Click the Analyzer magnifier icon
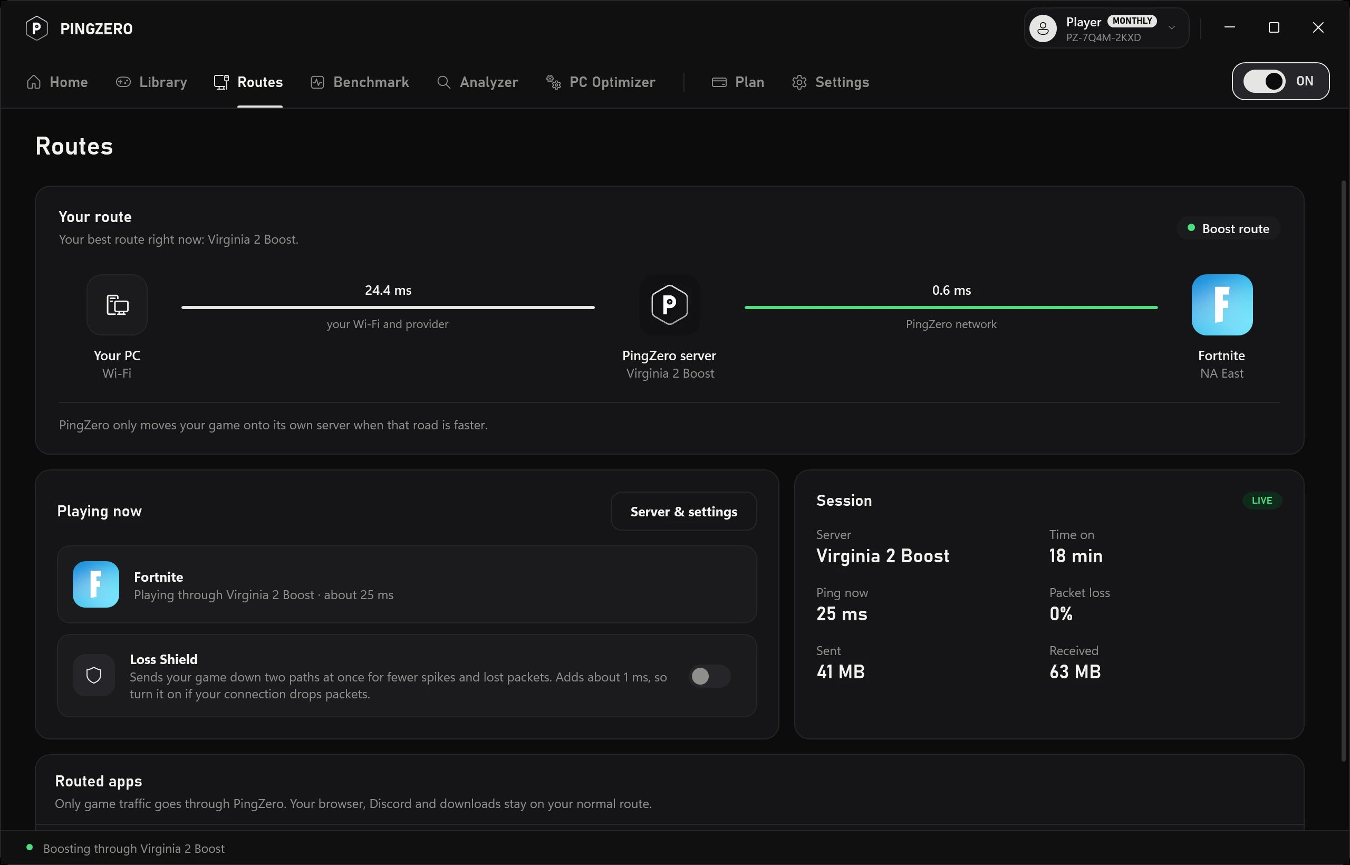 tap(443, 82)
